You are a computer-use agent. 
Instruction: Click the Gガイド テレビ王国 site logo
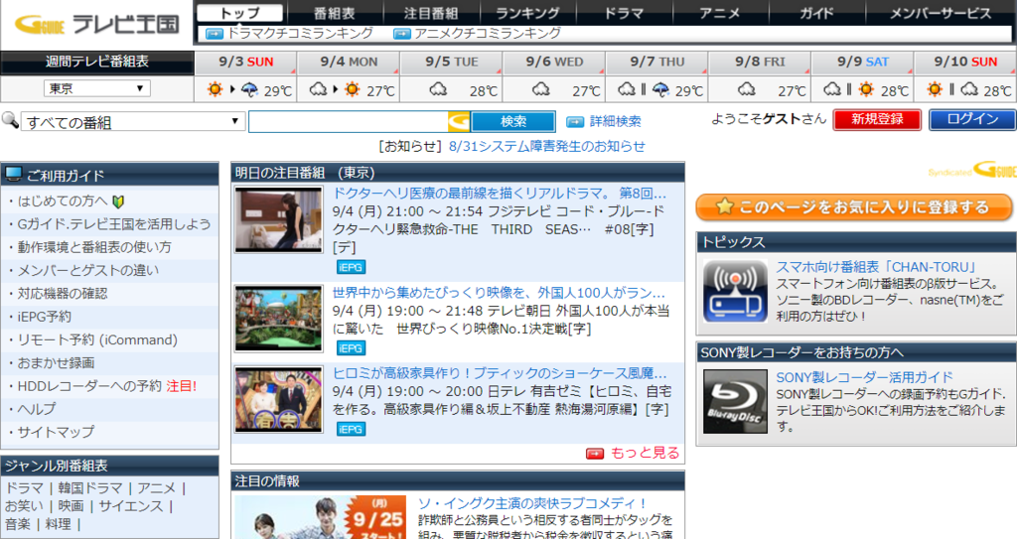click(x=96, y=25)
